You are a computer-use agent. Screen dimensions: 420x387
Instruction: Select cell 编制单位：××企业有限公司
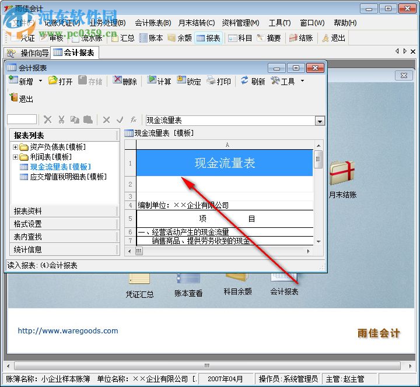[225, 205]
